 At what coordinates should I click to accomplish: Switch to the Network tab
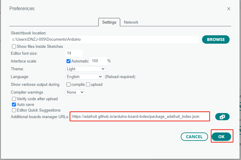tap(131, 22)
